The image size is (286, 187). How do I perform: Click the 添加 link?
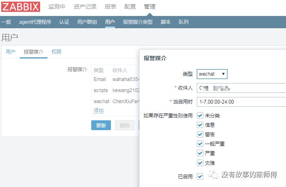[99, 110]
